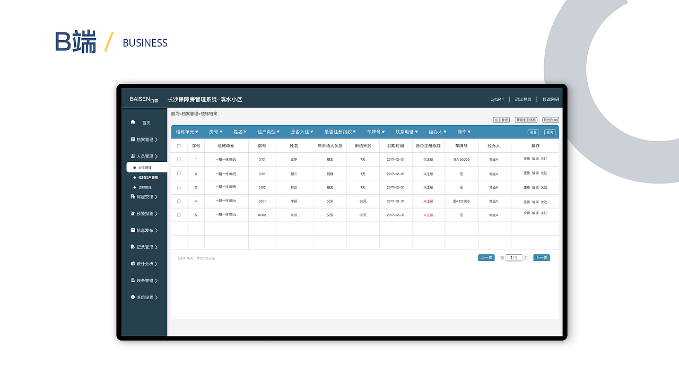Click the 到期时间 column header
This screenshot has height=382, width=679.
[x=396, y=146]
